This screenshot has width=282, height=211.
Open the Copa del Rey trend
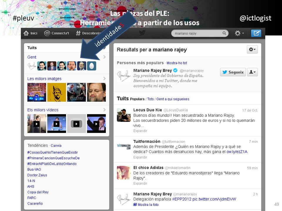click(38, 192)
